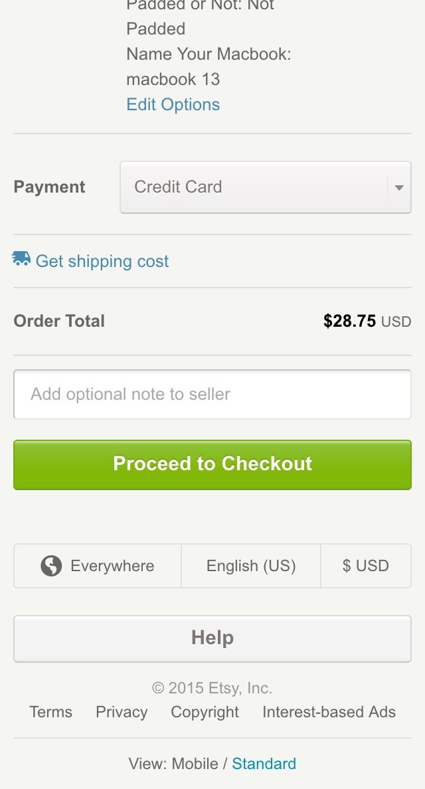
Task: Switch to the Standard site view
Action: point(264,764)
